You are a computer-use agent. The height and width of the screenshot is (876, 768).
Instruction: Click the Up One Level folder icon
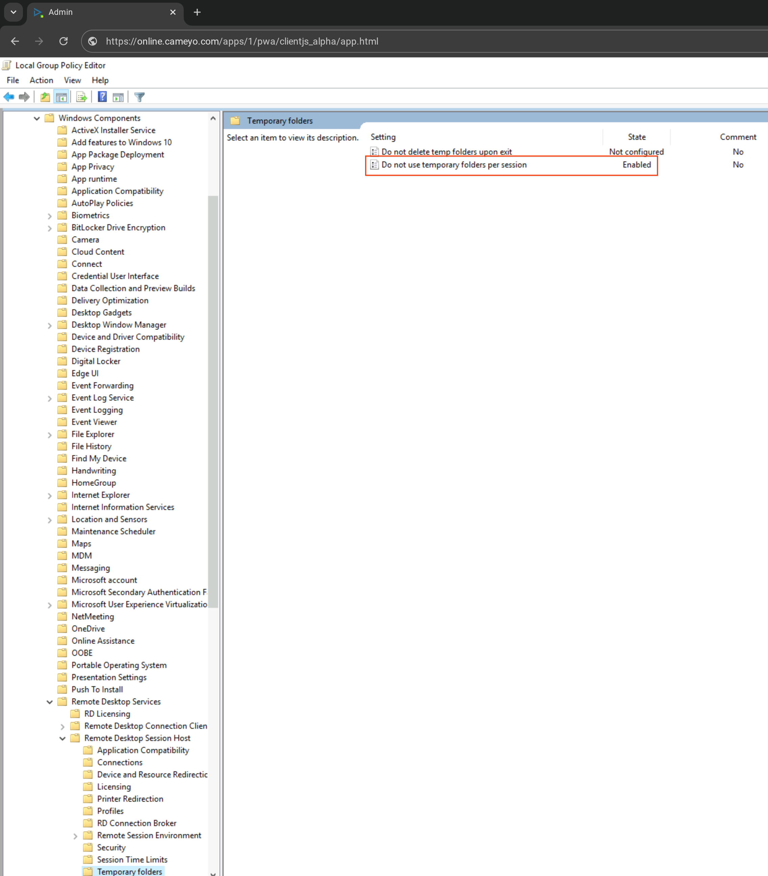[x=45, y=97]
